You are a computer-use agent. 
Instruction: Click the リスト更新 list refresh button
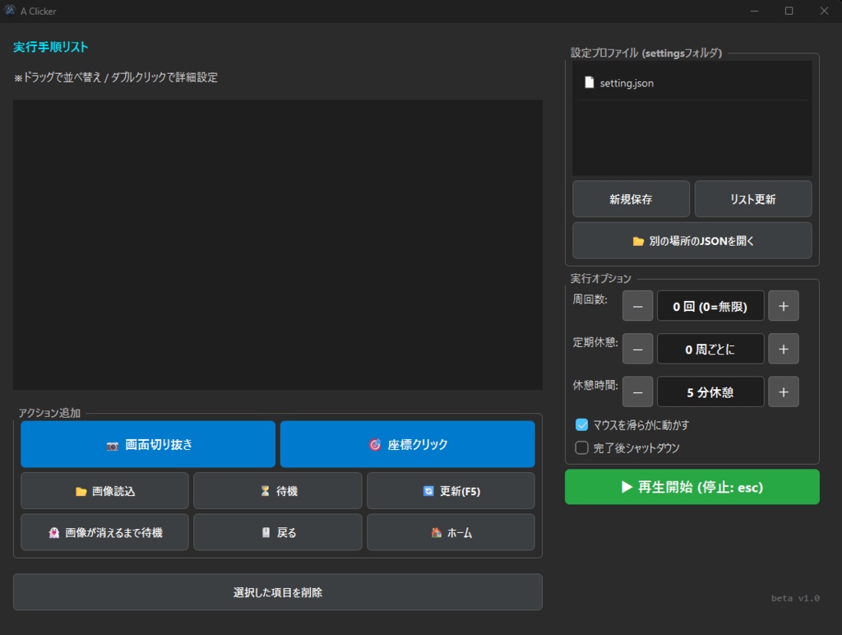click(x=752, y=198)
